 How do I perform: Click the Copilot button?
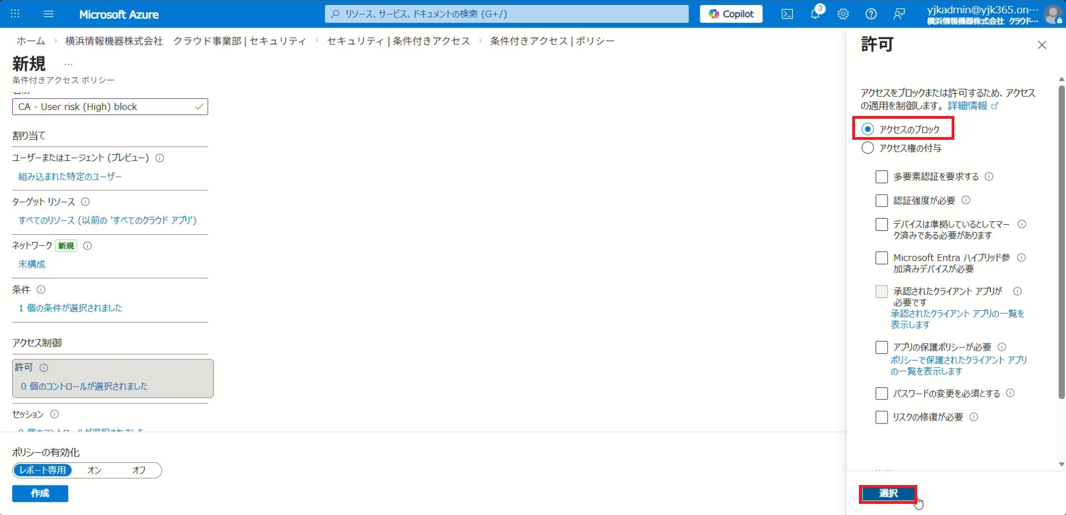tap(731, 14)
